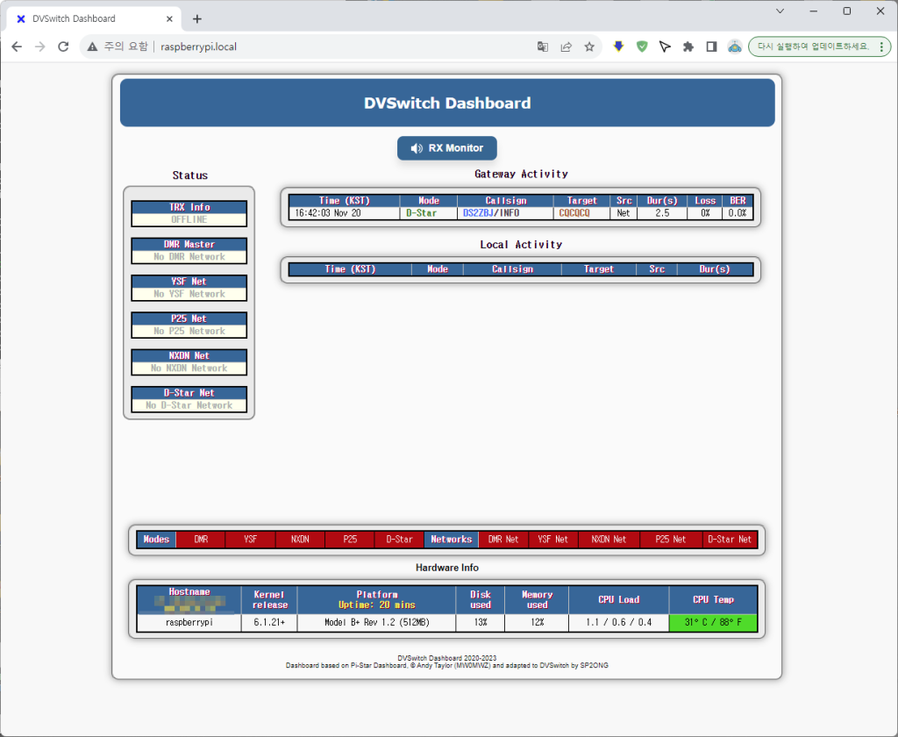Go back to previous page

coord(17,47)
